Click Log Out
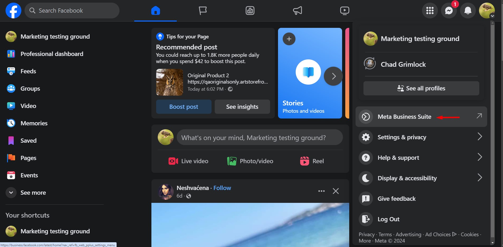Screen dimensions: 503x247 point(421,219)
